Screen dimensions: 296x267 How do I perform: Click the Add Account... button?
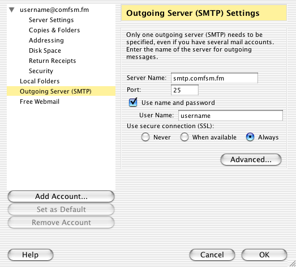pyautogui.click(x=61, y=197)
